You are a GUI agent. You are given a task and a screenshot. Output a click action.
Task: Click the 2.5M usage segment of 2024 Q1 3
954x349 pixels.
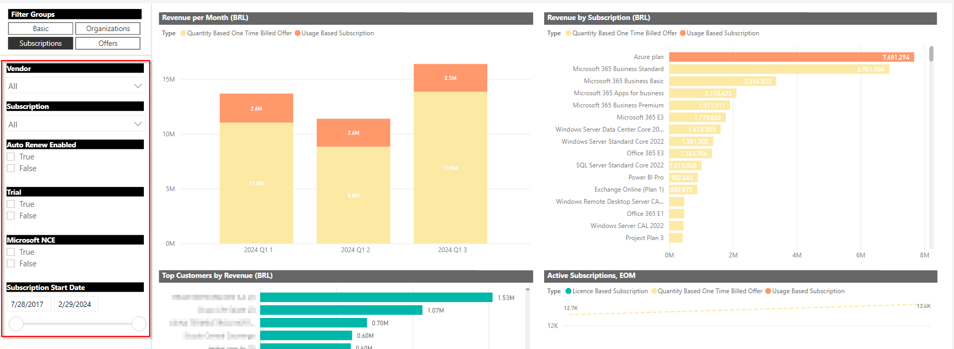[450, 78]
